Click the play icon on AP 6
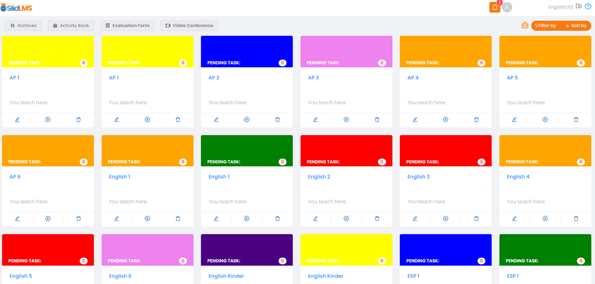This screenshot has width=595, height=284. [48, 219]
